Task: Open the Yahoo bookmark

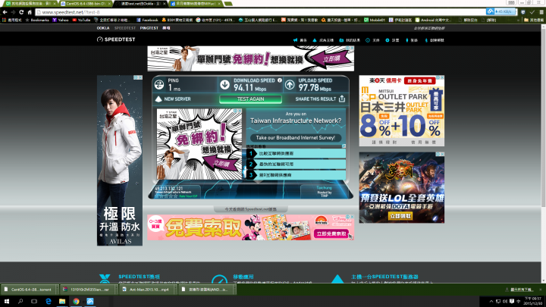Action: (x=61, y=20)
